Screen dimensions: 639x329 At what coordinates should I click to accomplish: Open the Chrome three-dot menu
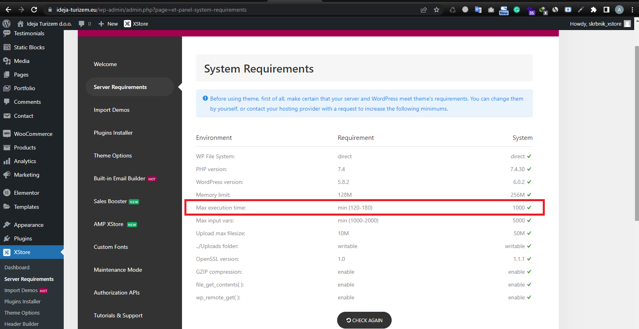point(632,10)
